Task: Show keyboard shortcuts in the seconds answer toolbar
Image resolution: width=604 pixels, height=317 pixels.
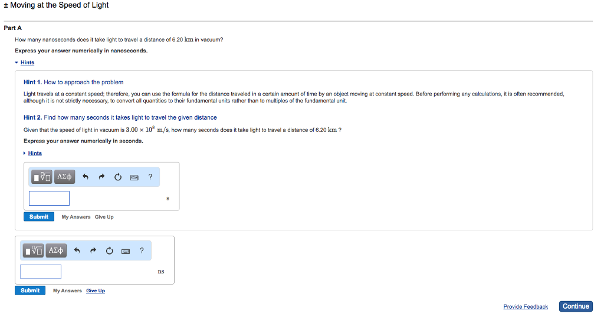Action: point(134,177)
